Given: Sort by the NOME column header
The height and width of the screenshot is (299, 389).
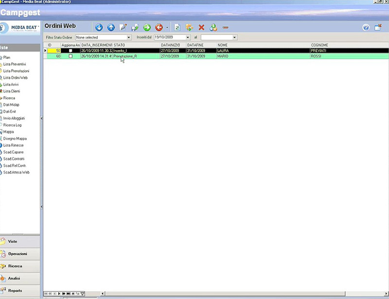Looking at the screenshot, I should coord(263,45).
